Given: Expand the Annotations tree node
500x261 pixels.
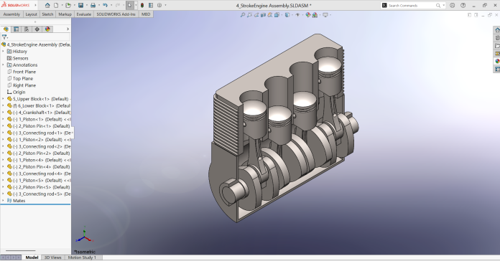Looking at the screenshot, I should tap(3, 65).
